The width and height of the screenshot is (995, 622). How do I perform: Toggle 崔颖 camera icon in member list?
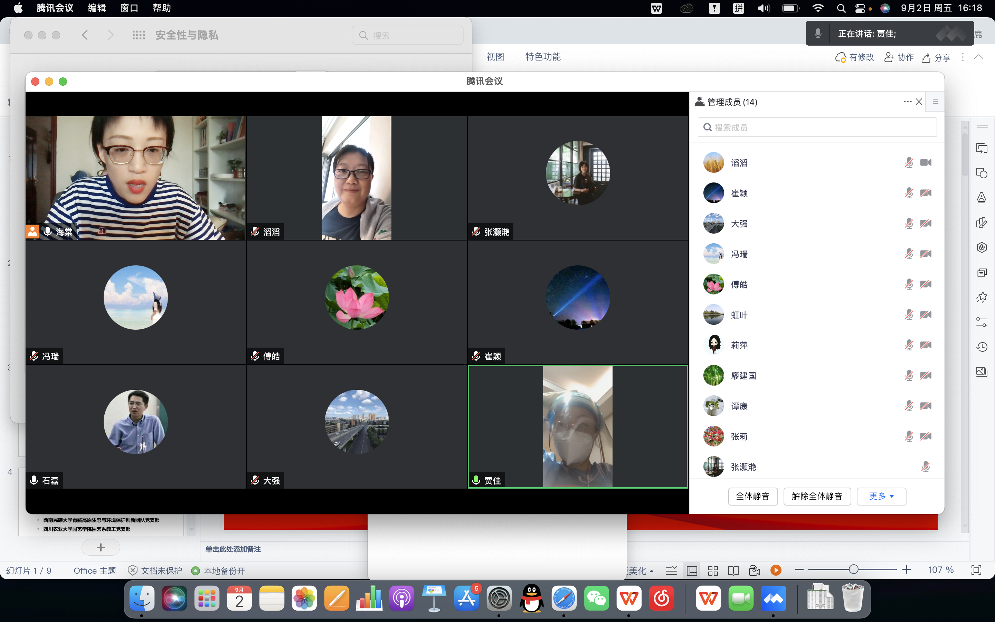[x=926, y=193]
